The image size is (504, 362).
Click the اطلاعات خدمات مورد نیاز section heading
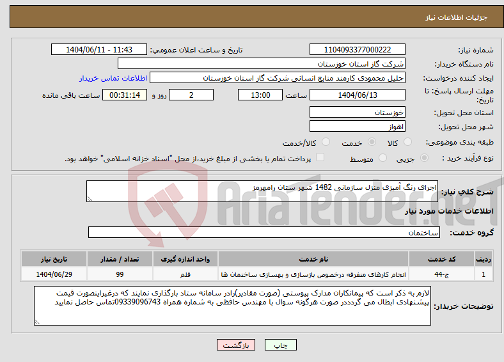(449, 211)
